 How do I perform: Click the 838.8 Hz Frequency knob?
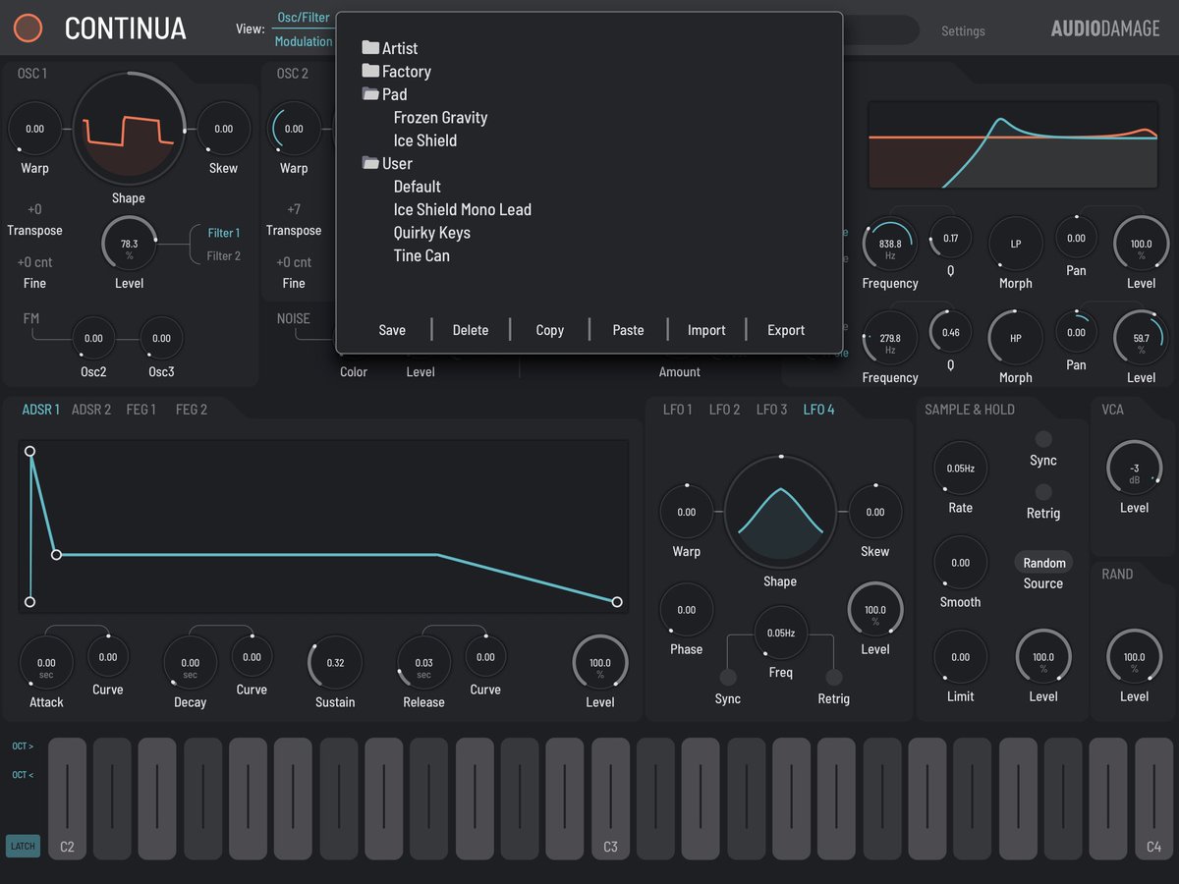[890, 244]
